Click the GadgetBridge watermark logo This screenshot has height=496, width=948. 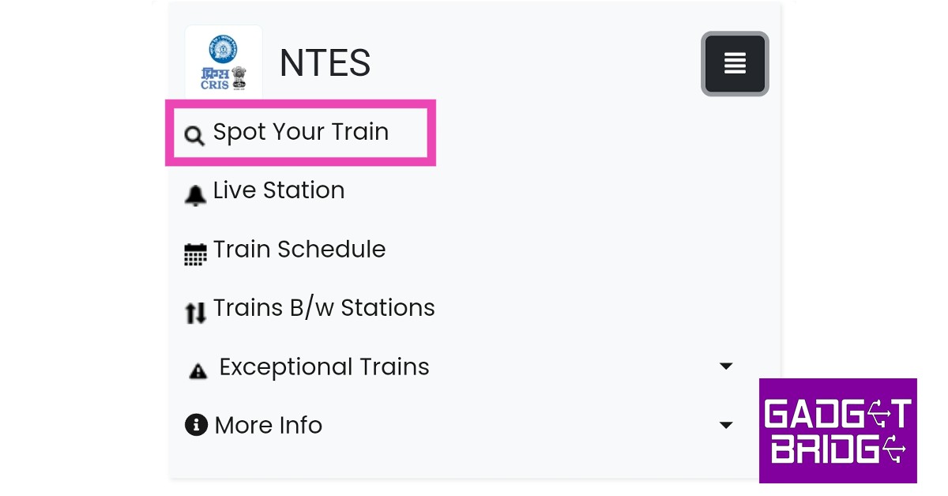[x=837, y=430]
